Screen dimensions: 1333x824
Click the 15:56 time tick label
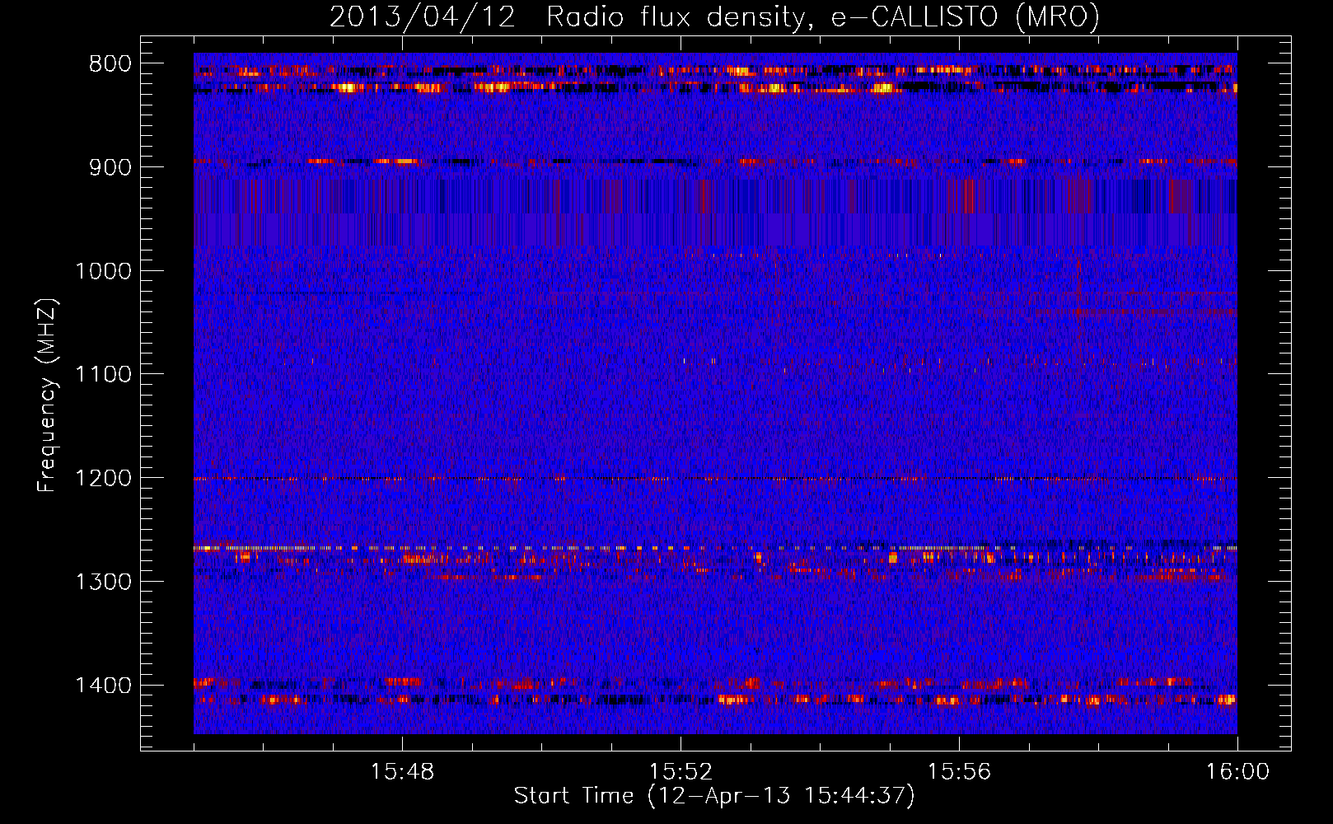(x=959, y=772)
